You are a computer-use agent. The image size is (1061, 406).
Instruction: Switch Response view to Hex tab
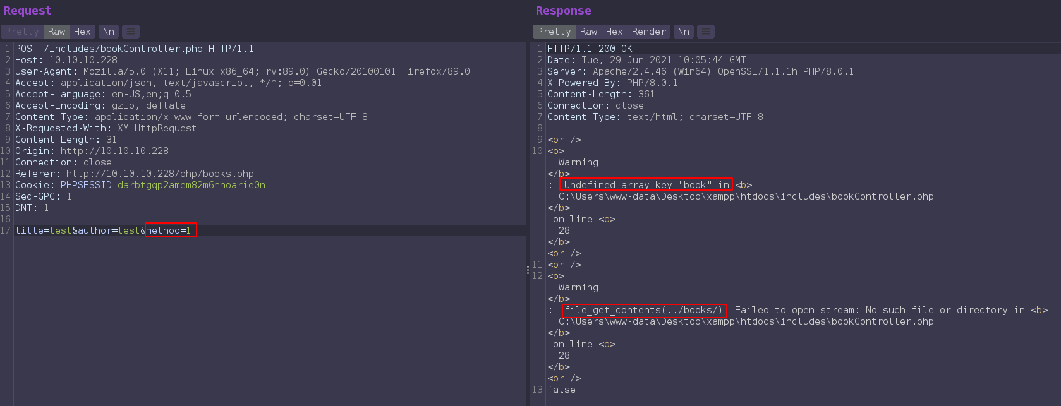pyautogui.click(x=614, y=32)
